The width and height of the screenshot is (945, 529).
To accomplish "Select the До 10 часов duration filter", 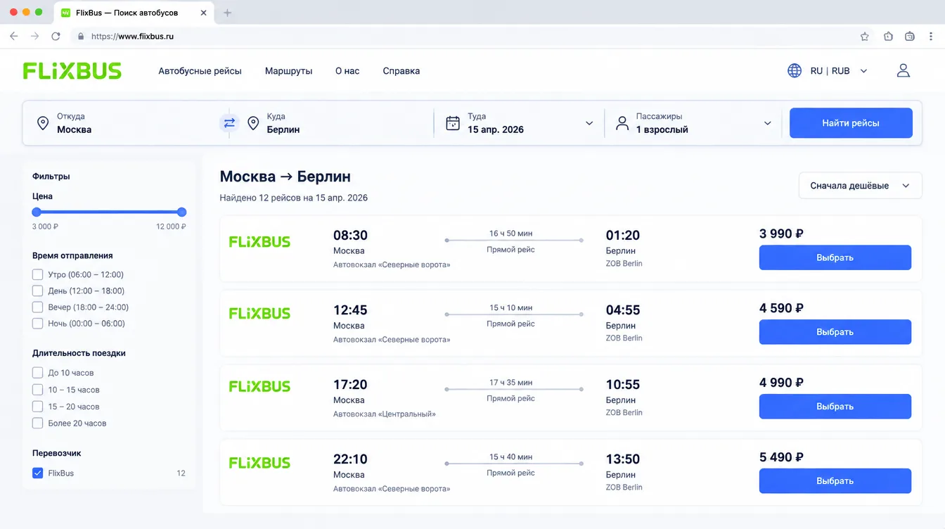I will click(x=38, y=373).
